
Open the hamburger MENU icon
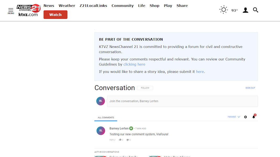(11, 11)
